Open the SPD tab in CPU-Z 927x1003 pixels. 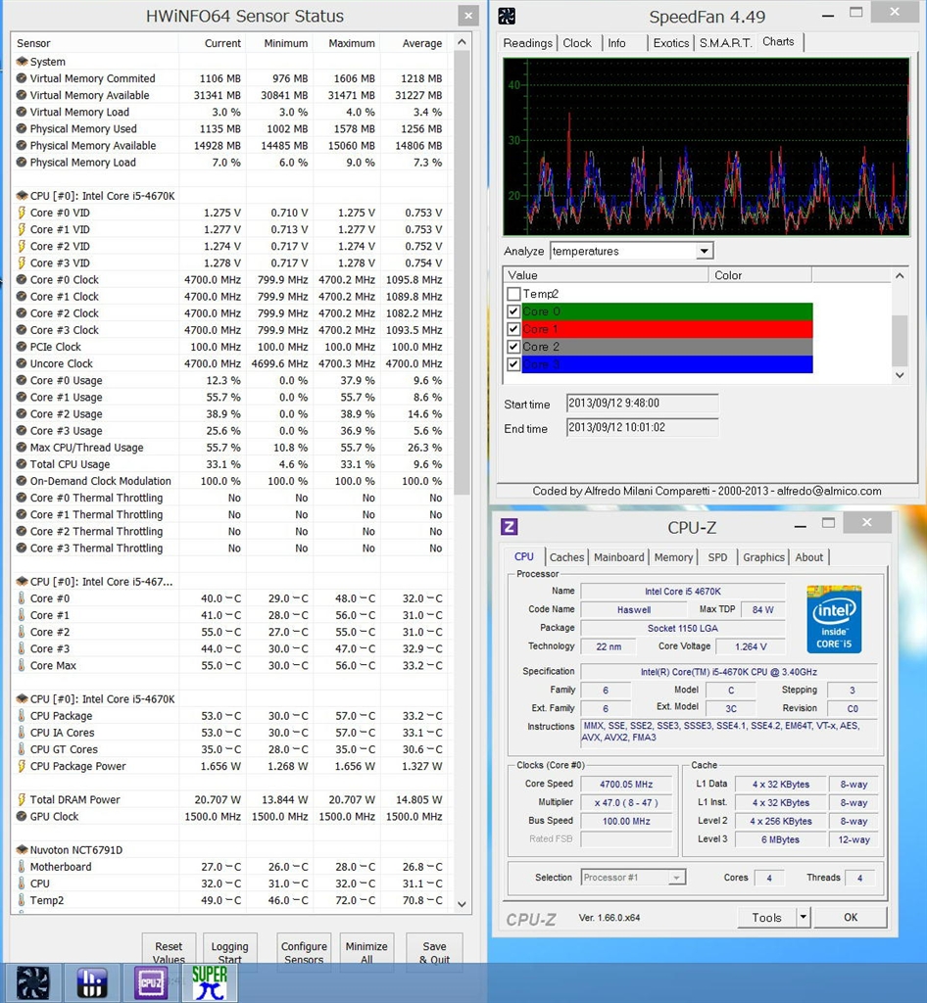pyautogui.click(x=718, y=557)
